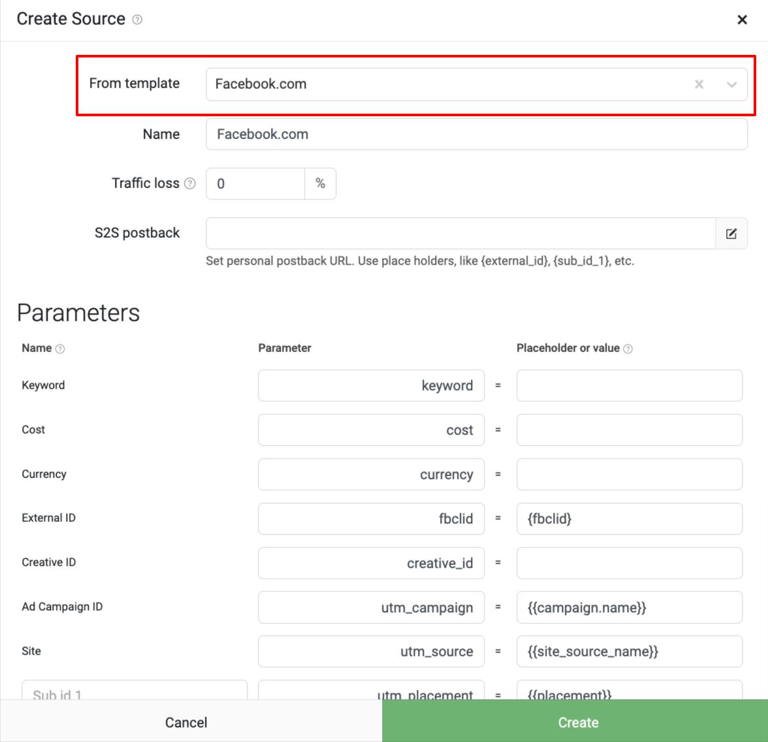Edit the creative_id parameter field
This screenshot has height=742, width=768.
point(371,563)
